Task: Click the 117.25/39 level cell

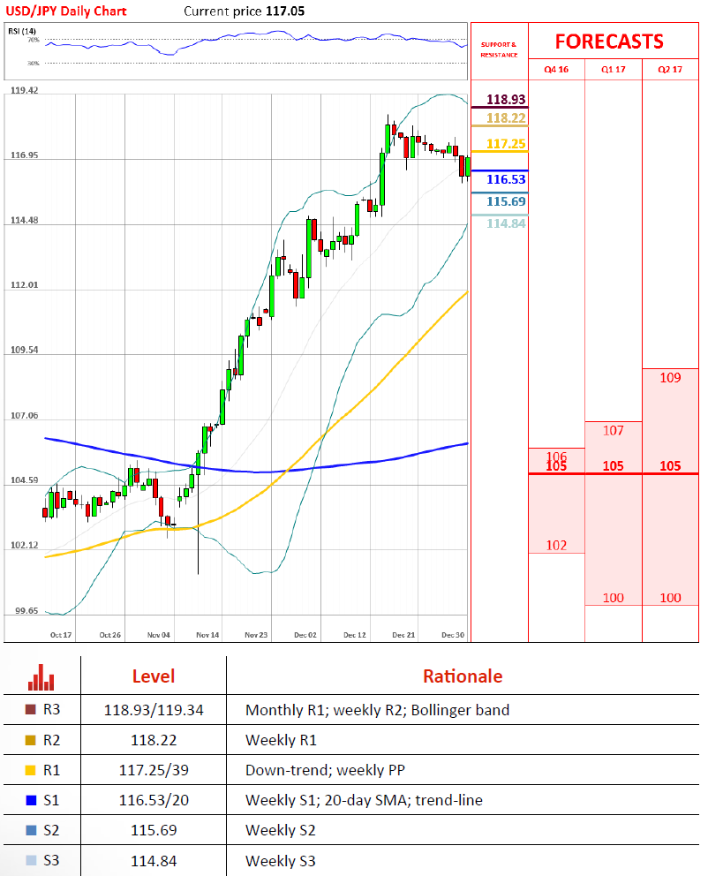Action: (x=154, y=770)
